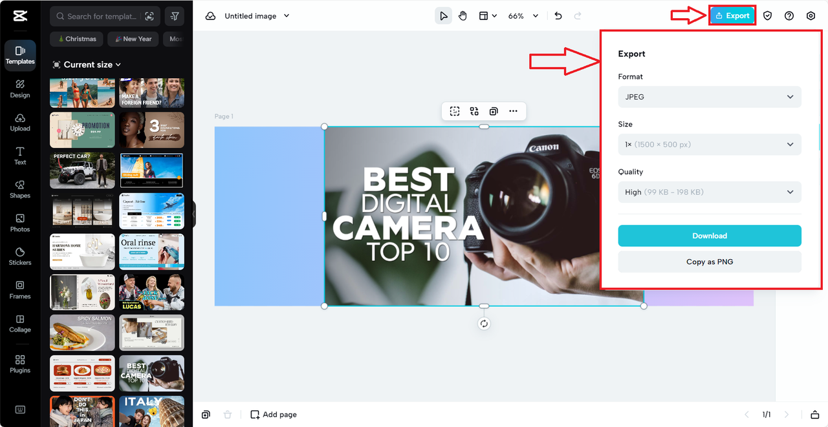The width and height of the screenshot is (828, 427).
Task: Click the delete page trash icon
Action: [x=227, y=415]
